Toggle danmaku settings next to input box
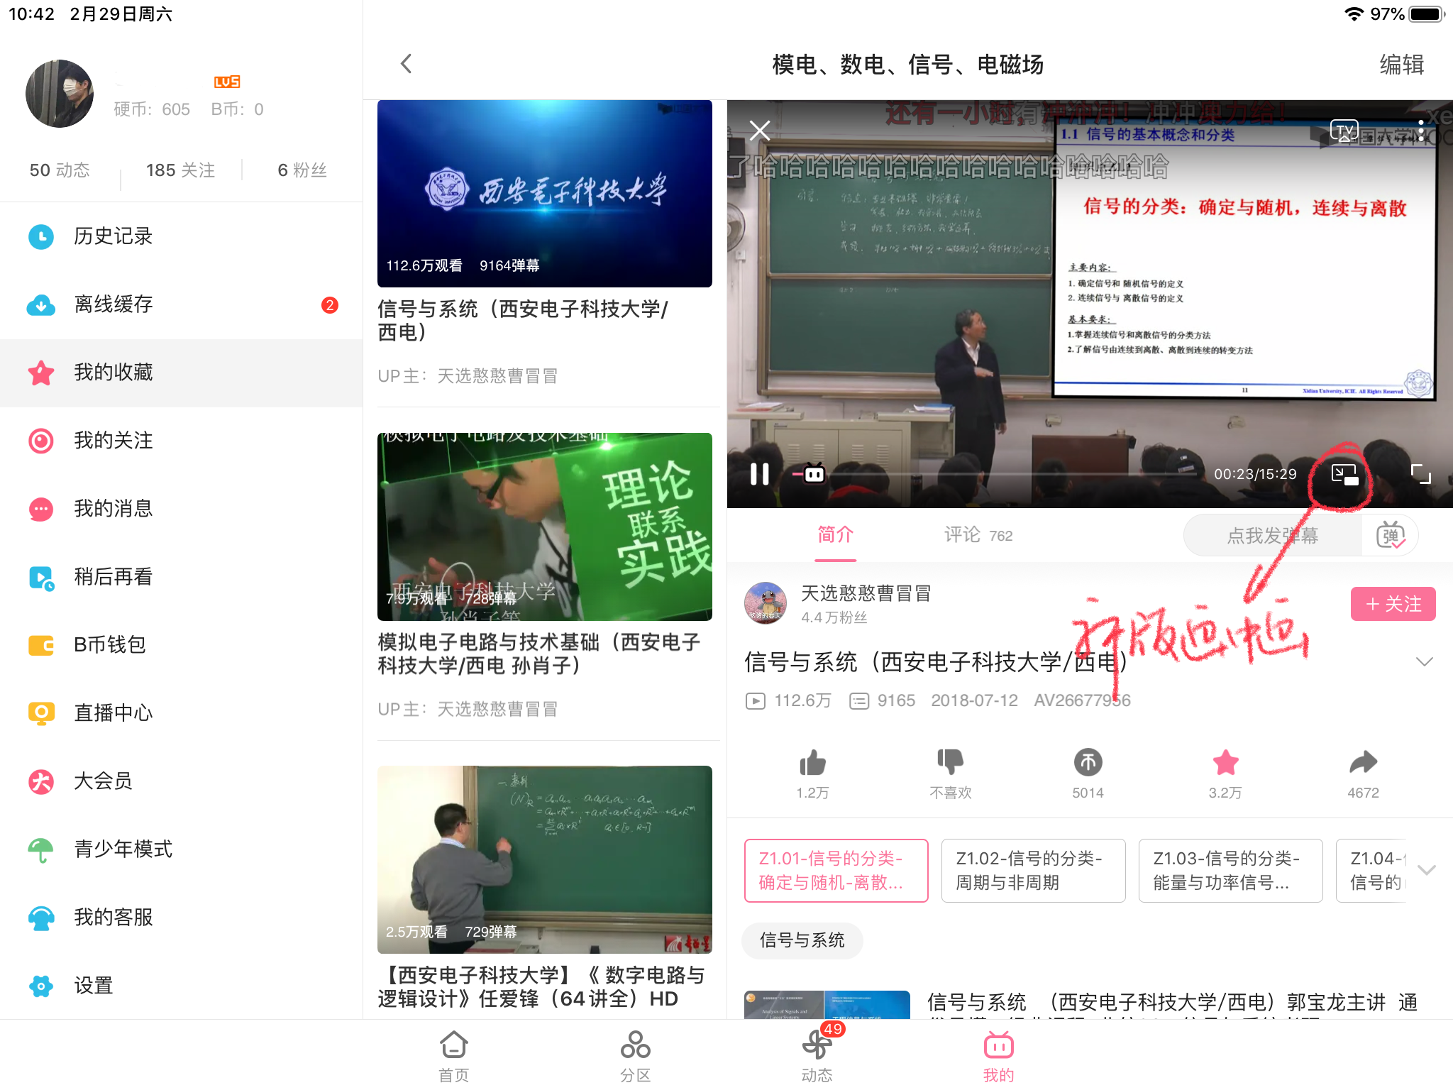1453x1090 pixels. [x=1390, y=536]
